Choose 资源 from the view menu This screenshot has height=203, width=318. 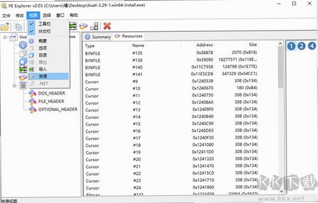pyautogui.click(x=48, y=77)
